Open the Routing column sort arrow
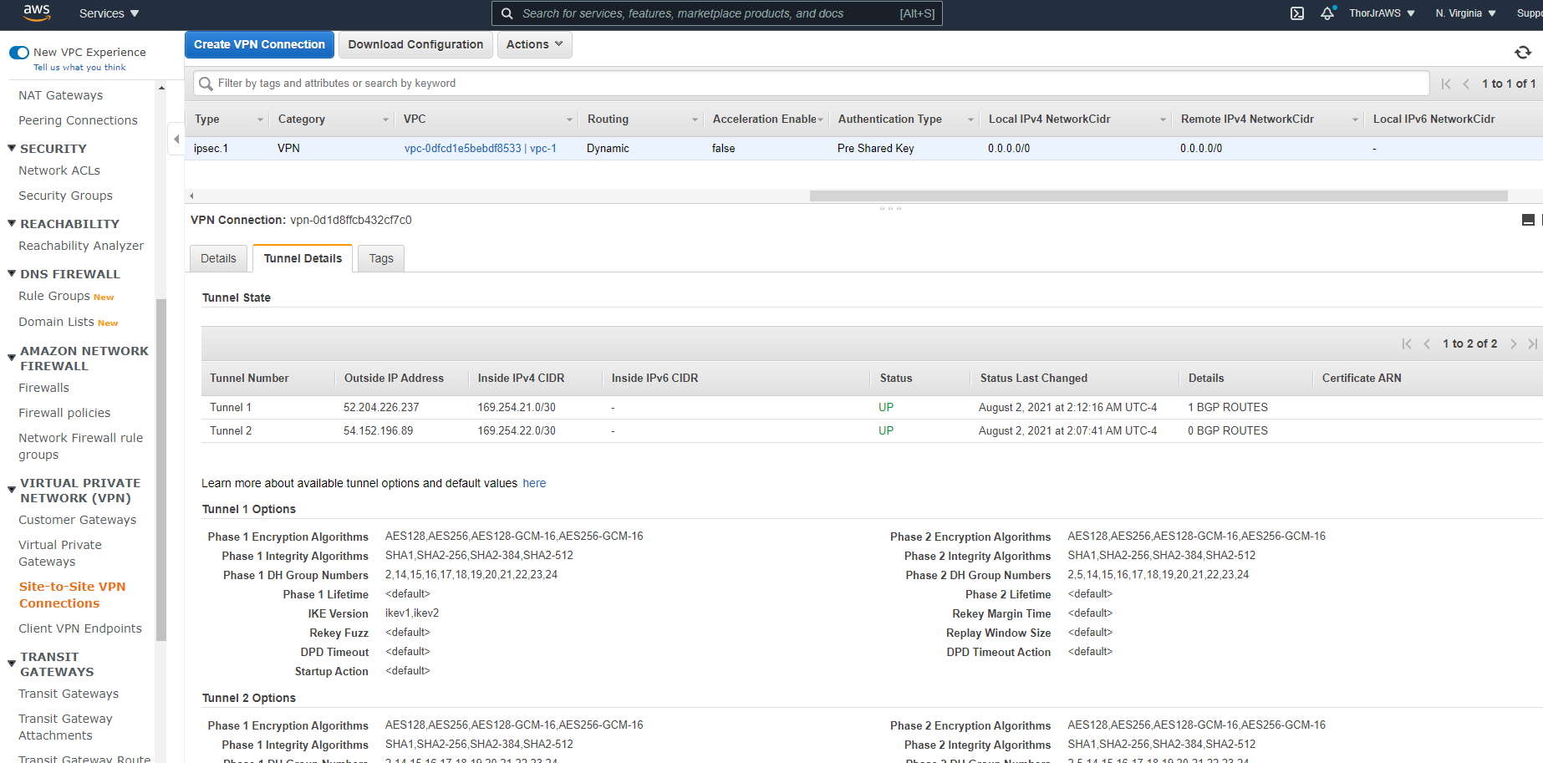 pos(695,120)
